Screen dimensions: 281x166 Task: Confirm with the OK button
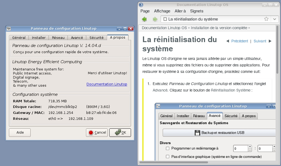120,133
